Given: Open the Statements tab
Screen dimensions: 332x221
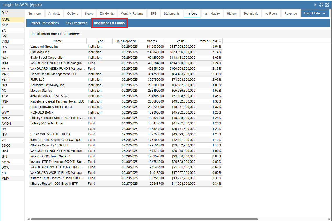Looking at the screenshot, I should click(172, 14).
